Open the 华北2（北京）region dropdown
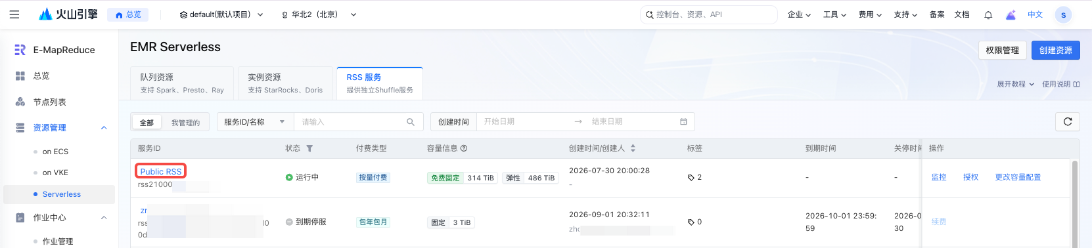1092x248 pixels. click(319, 14)
